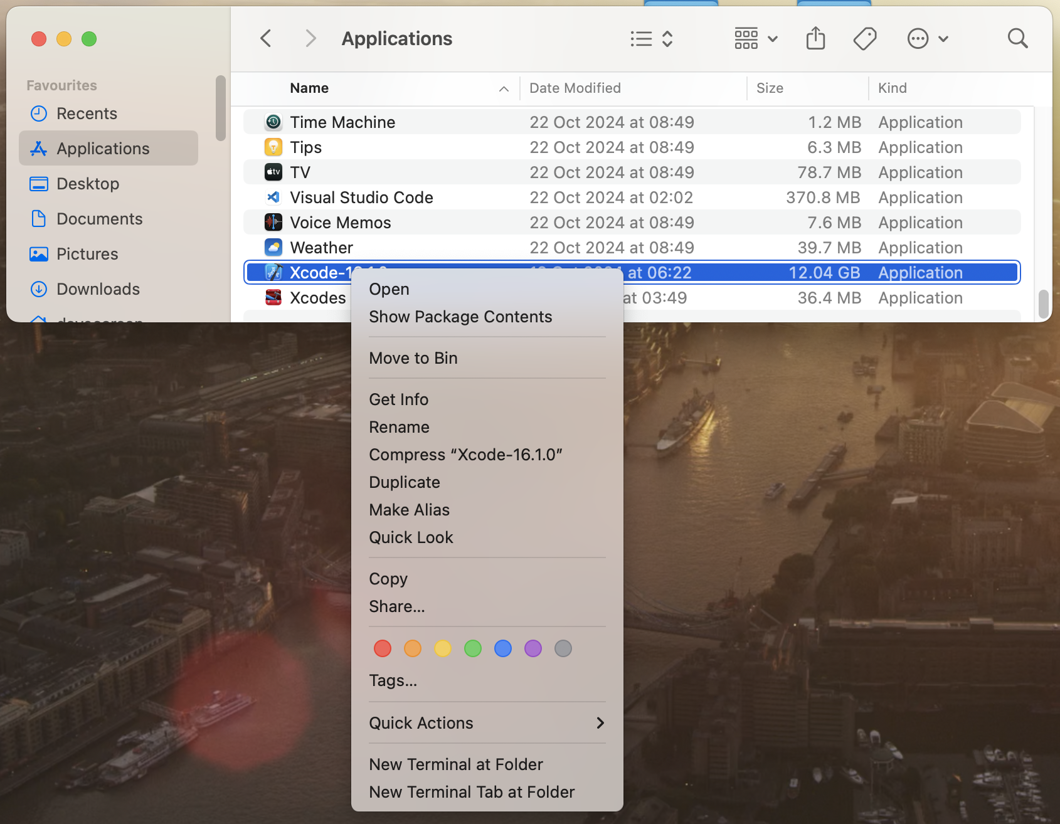Viewport: 1060px width, 824px height.
Task: Choose Move to Bin
Action: click(x=487, y=358)
